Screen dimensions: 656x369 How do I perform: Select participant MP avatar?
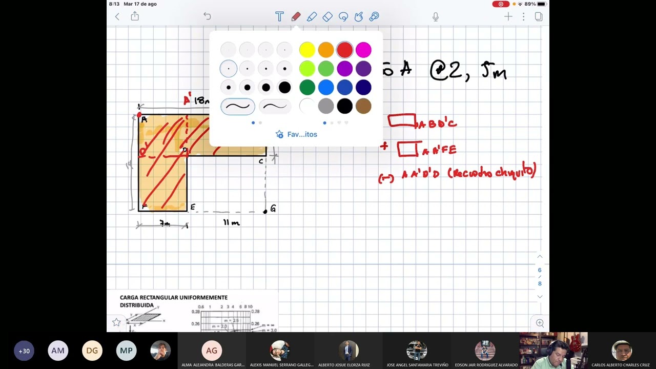[x=126, y=351]
